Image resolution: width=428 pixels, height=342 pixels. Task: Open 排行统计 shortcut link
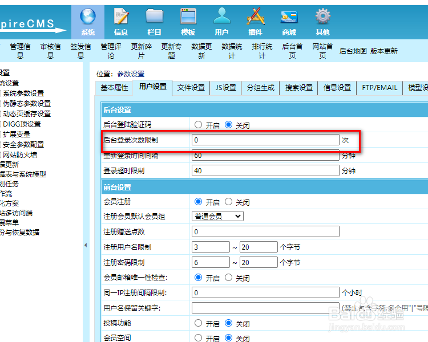[x=262, y=51]
